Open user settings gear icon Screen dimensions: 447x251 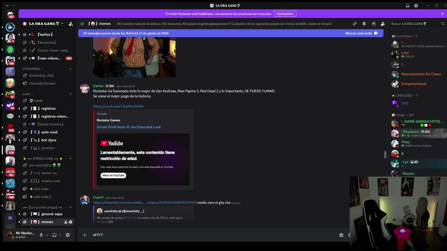pyautogui.click(x=68, y=235)
